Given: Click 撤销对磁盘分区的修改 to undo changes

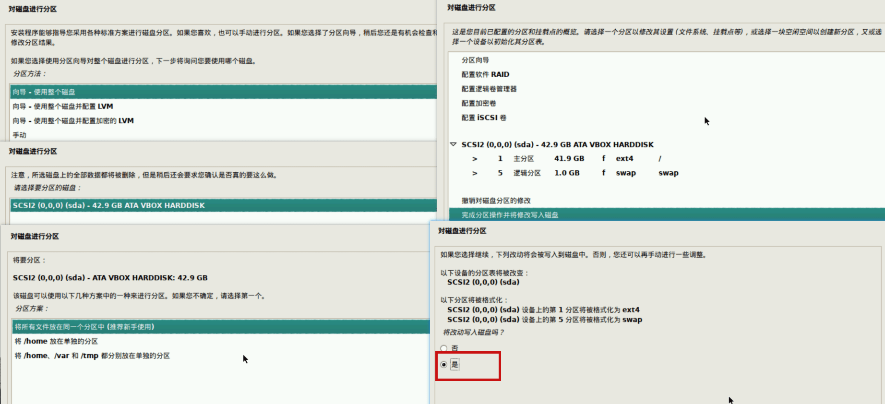Looking at the screenshot, I should [496, 201].
